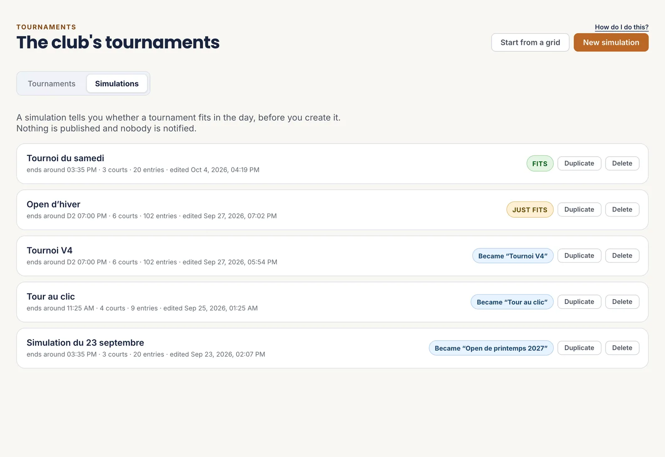Screen dimensions: 665x457
Task: Delete the Tournoi V4 simulation
Action: point(622,256)
